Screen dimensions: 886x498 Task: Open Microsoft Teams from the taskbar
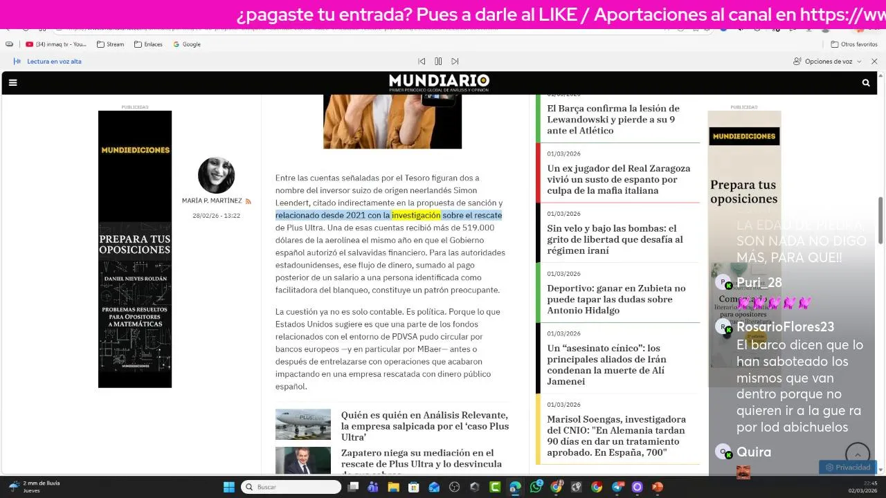click(x=373, y=487)
